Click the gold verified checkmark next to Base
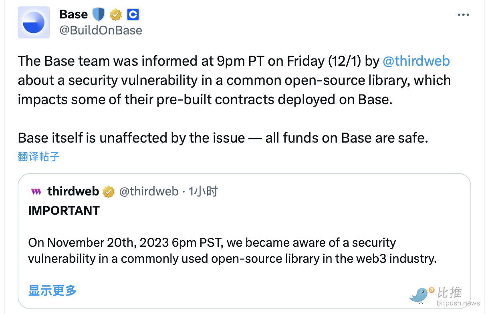Screen dimensions: 488x314 click(x=116, y=15)
